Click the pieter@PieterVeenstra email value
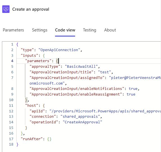 point(135,78)
